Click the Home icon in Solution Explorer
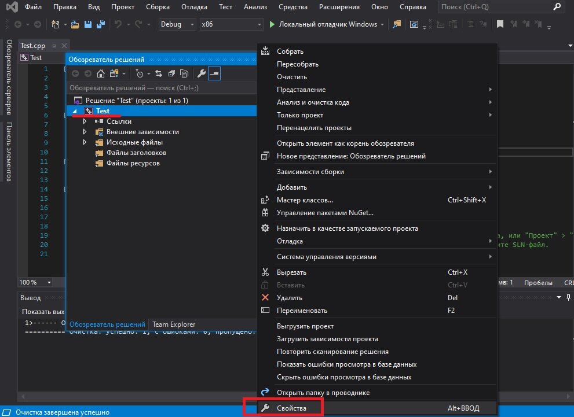The width and height of the screenshot is (574, 417). 101,73
